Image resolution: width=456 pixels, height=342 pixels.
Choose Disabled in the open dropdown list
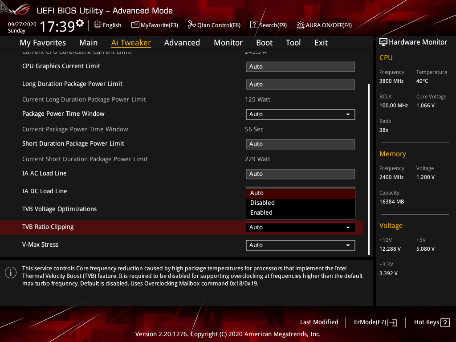click(301, 203)
